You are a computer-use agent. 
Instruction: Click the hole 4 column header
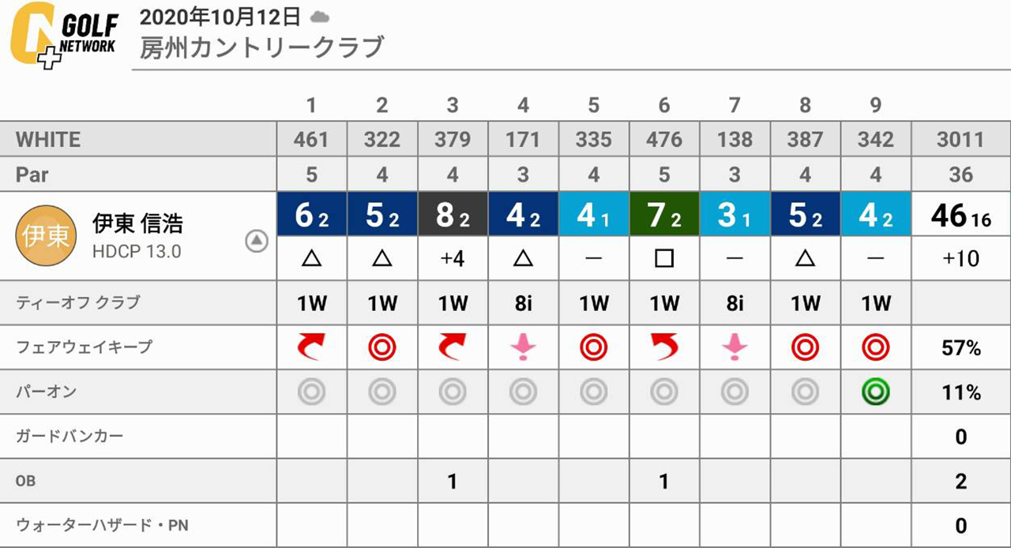coord(523,104)
